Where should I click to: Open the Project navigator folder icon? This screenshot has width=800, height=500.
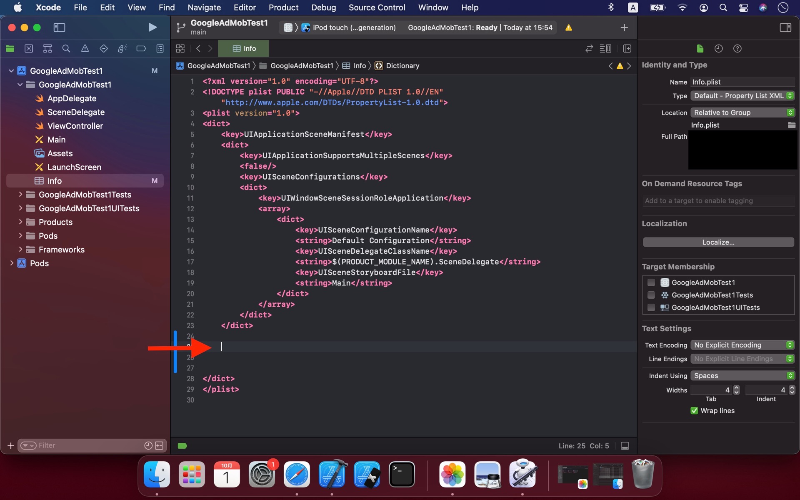click(x=10, y=49)
